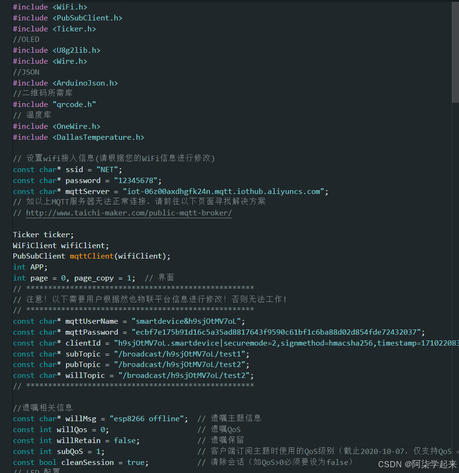Place cursor on #include <DallasTemperature.h>
This screenshot has height=473, width=459.
[78, 137]
